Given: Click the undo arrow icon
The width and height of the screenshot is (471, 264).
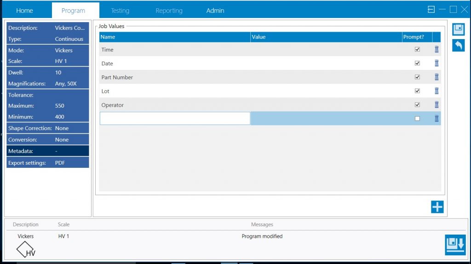Looking at the screenshot, I should [x=458, y=45].
